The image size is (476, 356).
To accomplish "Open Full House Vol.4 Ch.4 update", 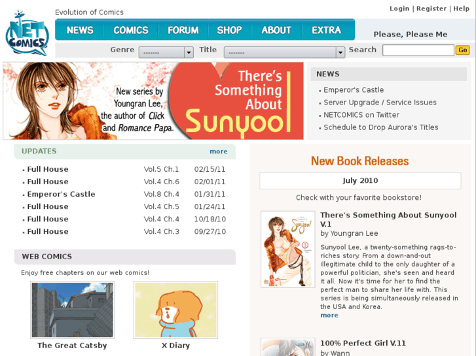I will 48,219.
